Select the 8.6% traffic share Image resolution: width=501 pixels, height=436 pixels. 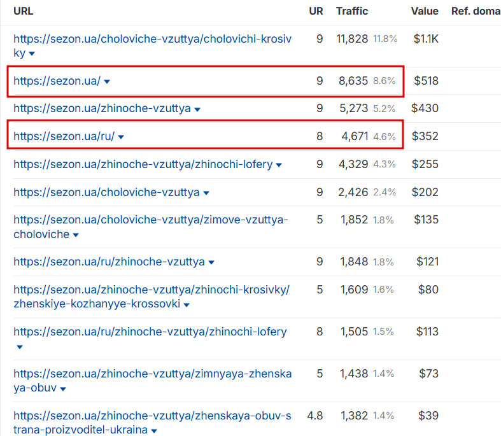point(385,81)
